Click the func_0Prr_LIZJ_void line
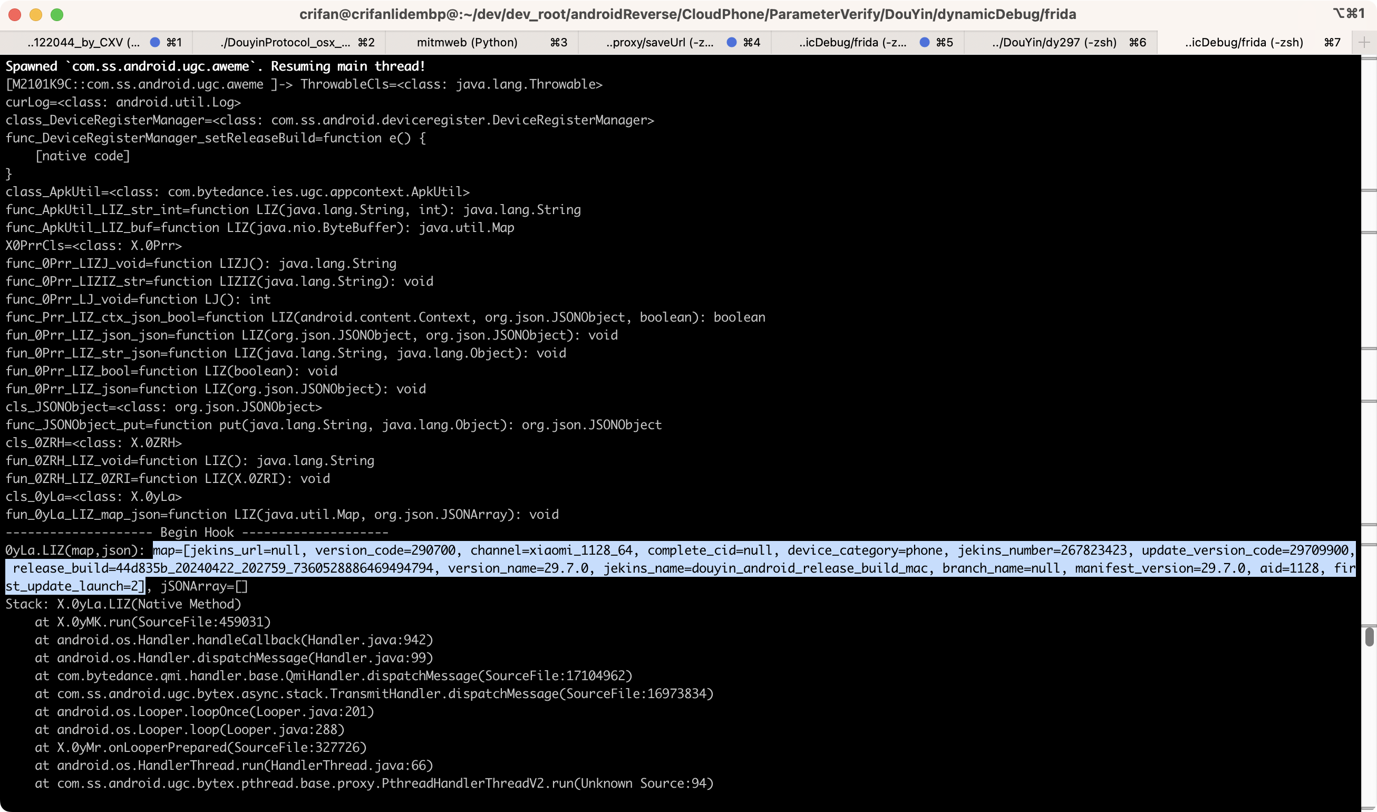The image size is (1377, 812). tap(201, 264)
